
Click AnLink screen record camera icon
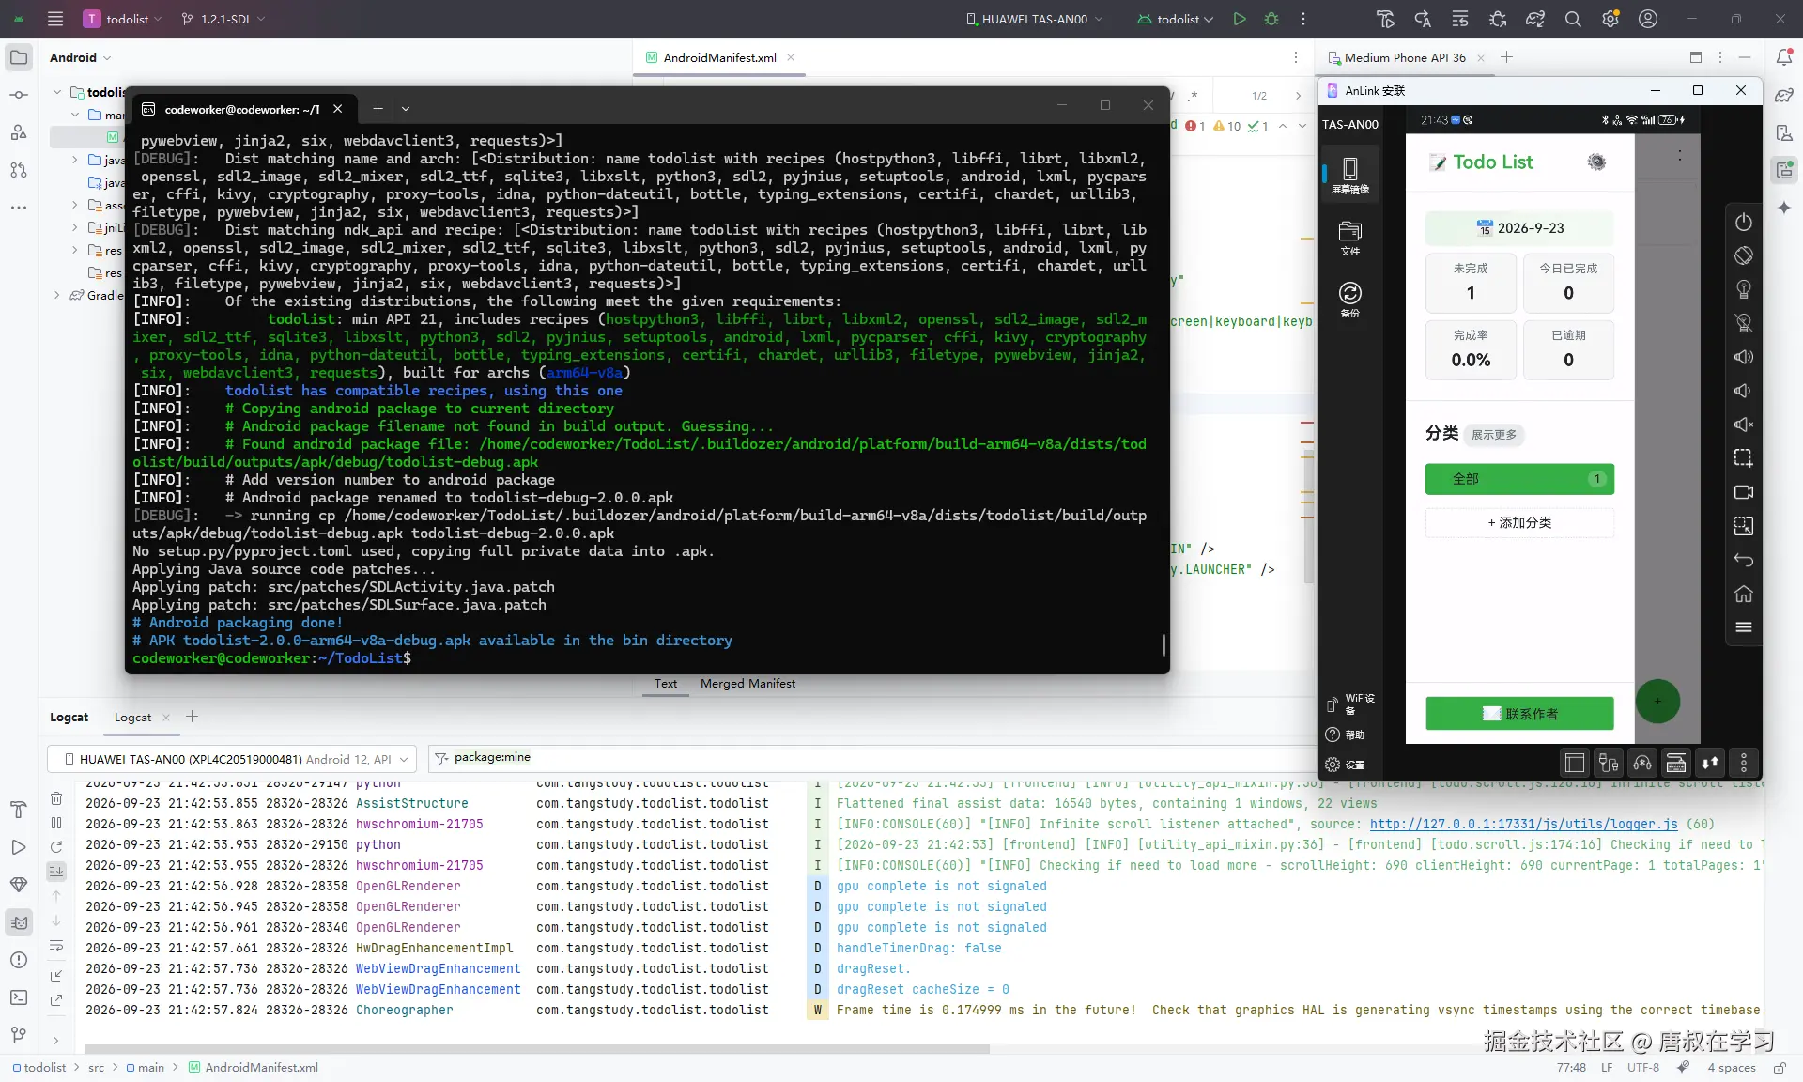point(1744,492)
